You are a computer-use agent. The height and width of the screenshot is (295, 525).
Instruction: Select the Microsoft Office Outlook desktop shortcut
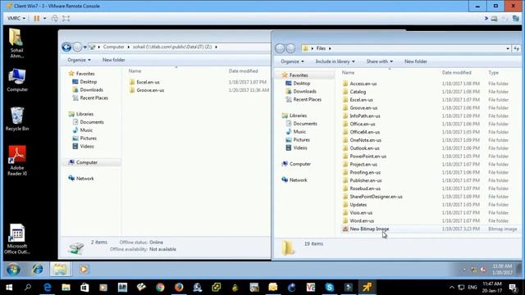tap(16, 238)
